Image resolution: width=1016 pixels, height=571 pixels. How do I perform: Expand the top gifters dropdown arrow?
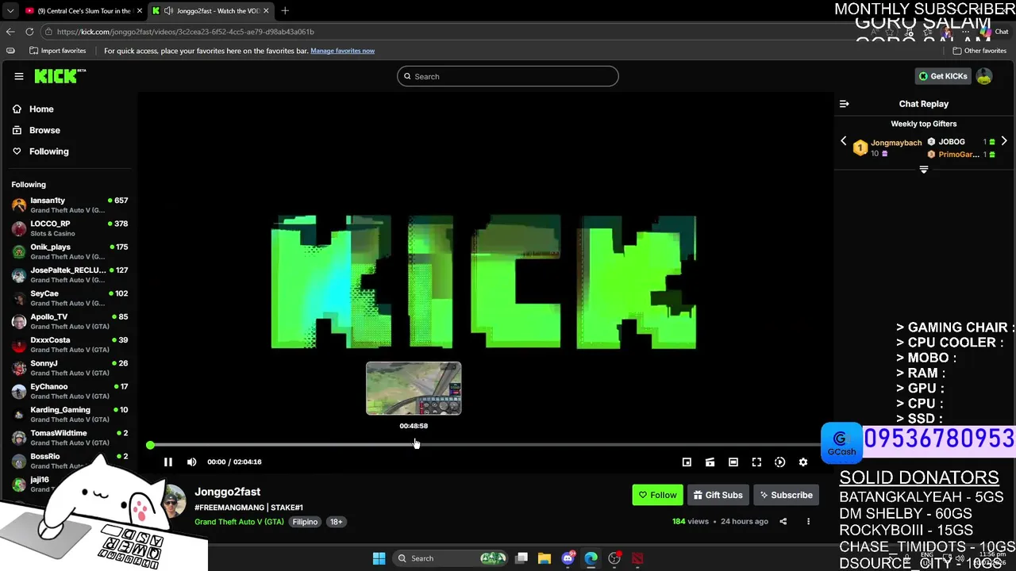924,169
